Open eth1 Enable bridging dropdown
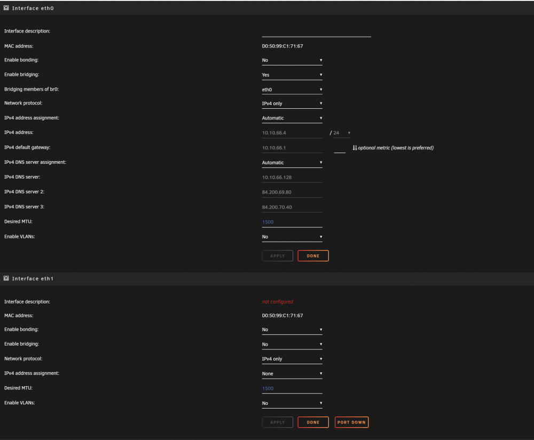 coord(292,345)
